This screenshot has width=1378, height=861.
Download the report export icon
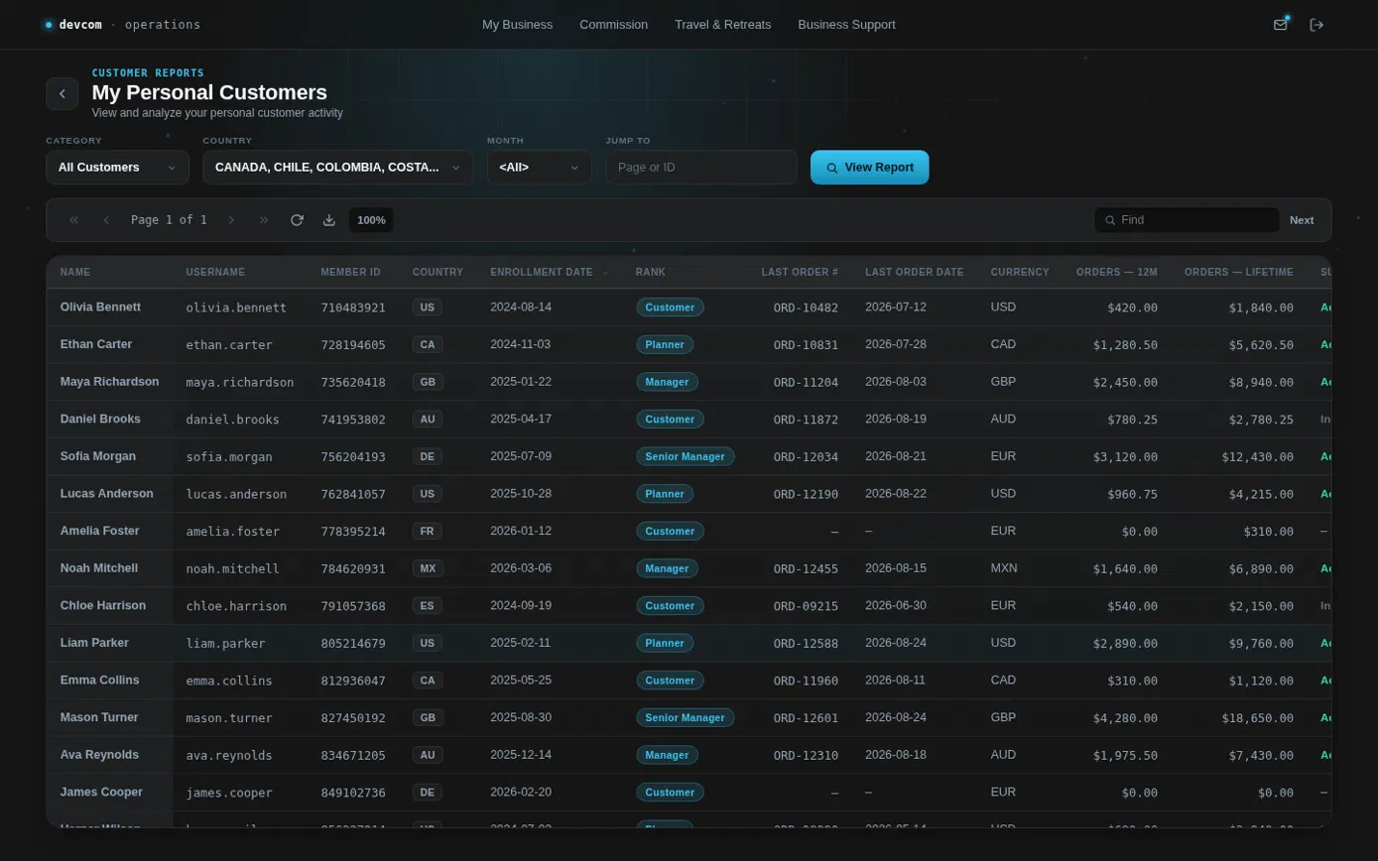(x=329, y=220)
